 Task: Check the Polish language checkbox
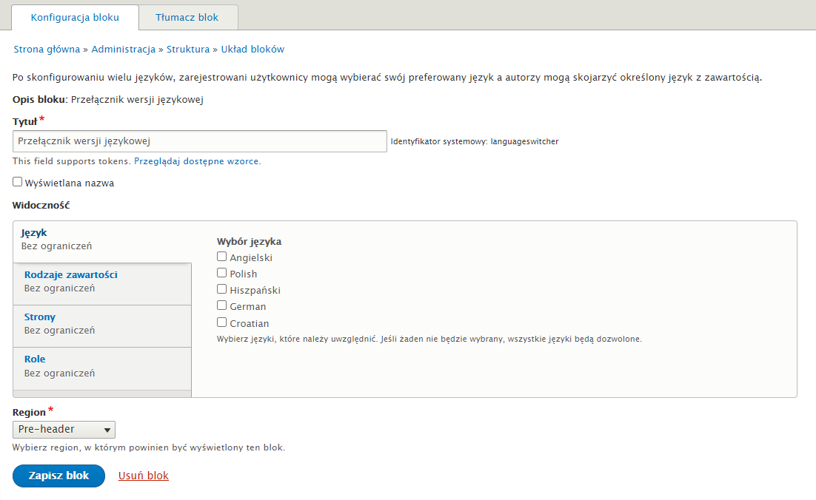pos(221,273)
